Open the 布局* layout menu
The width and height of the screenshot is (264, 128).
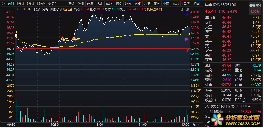[196, 125]
